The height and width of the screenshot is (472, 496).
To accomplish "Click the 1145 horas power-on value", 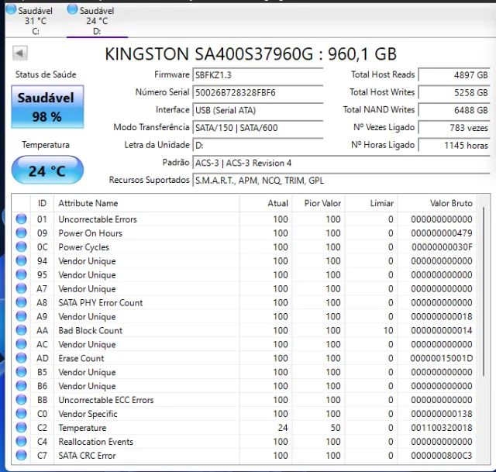I will pos(454,145).
